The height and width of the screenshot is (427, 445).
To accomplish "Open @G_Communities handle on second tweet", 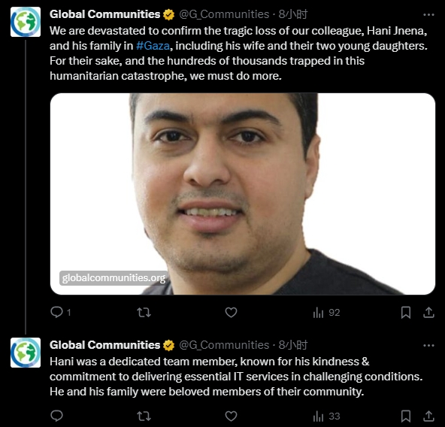I will point(224,345).
